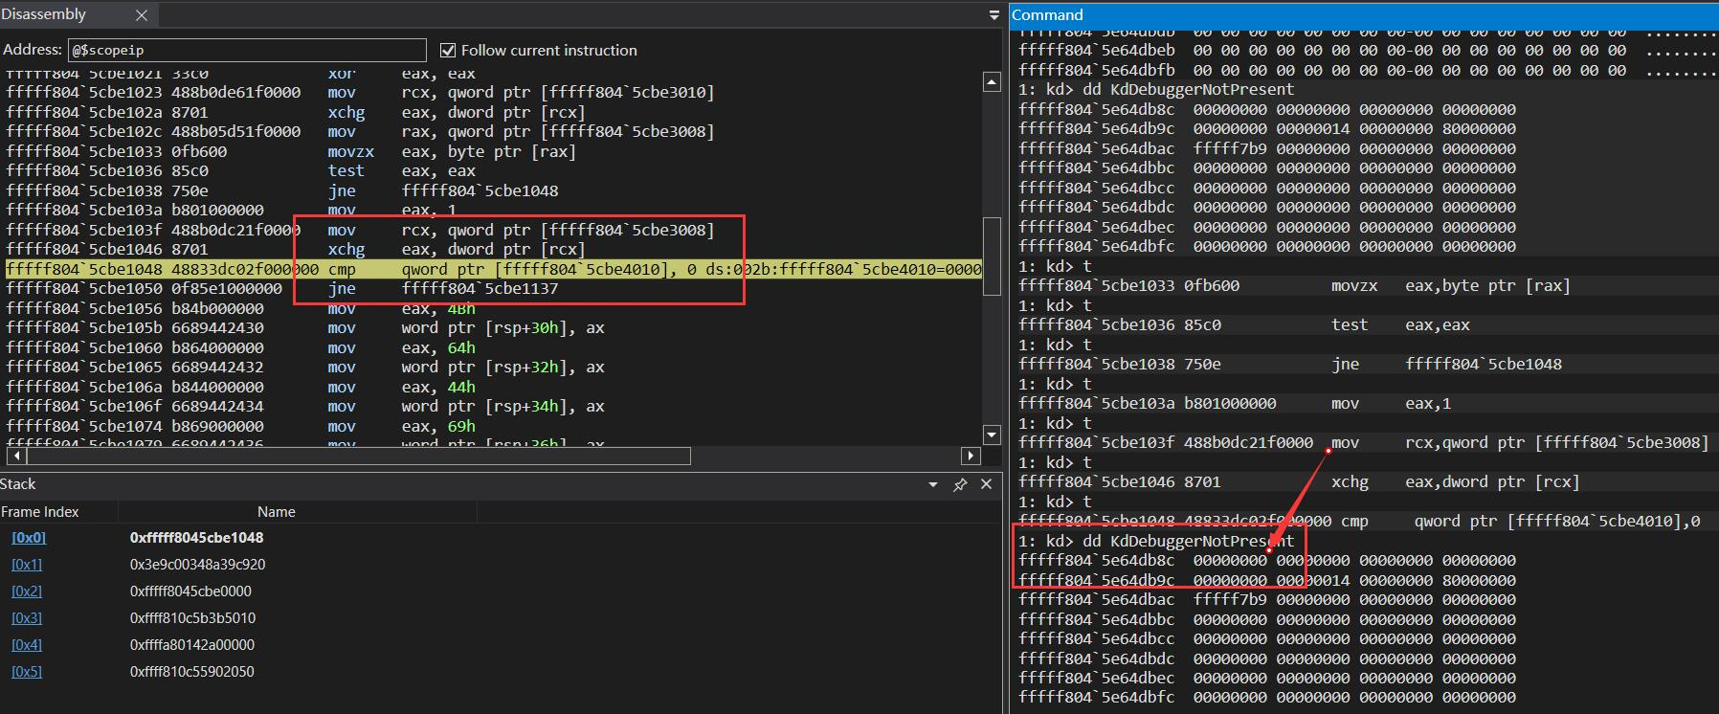
Task: Open stack frame [0x4] link
Action: point(27,645)
